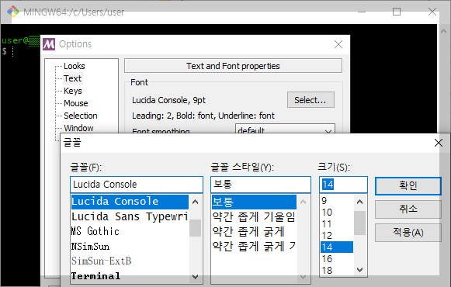Click the font list scroll up arrow
The height and width of the screenshot is (287, 451).
click(196, 202)
